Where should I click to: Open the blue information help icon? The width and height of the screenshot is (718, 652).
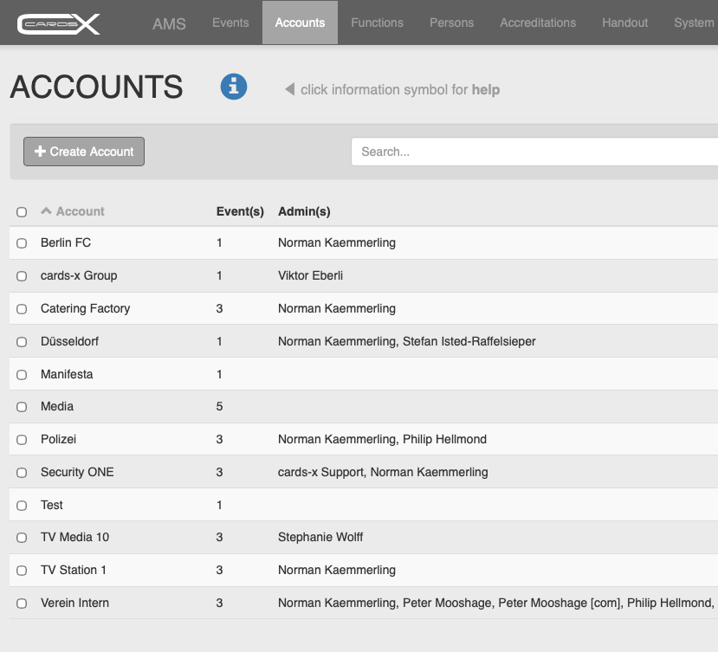coord(234,87)
